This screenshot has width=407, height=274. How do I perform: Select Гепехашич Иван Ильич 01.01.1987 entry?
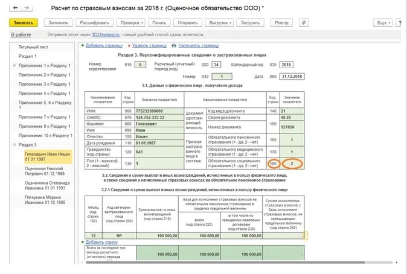coord(48,156)
